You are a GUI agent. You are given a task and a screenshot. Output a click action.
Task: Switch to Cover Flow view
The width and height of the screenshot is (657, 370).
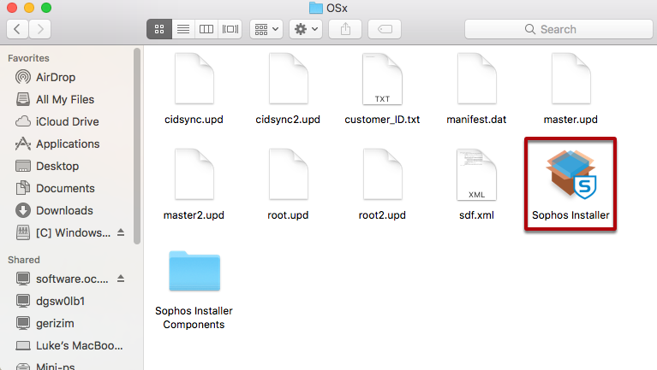[x=230, y=29]
